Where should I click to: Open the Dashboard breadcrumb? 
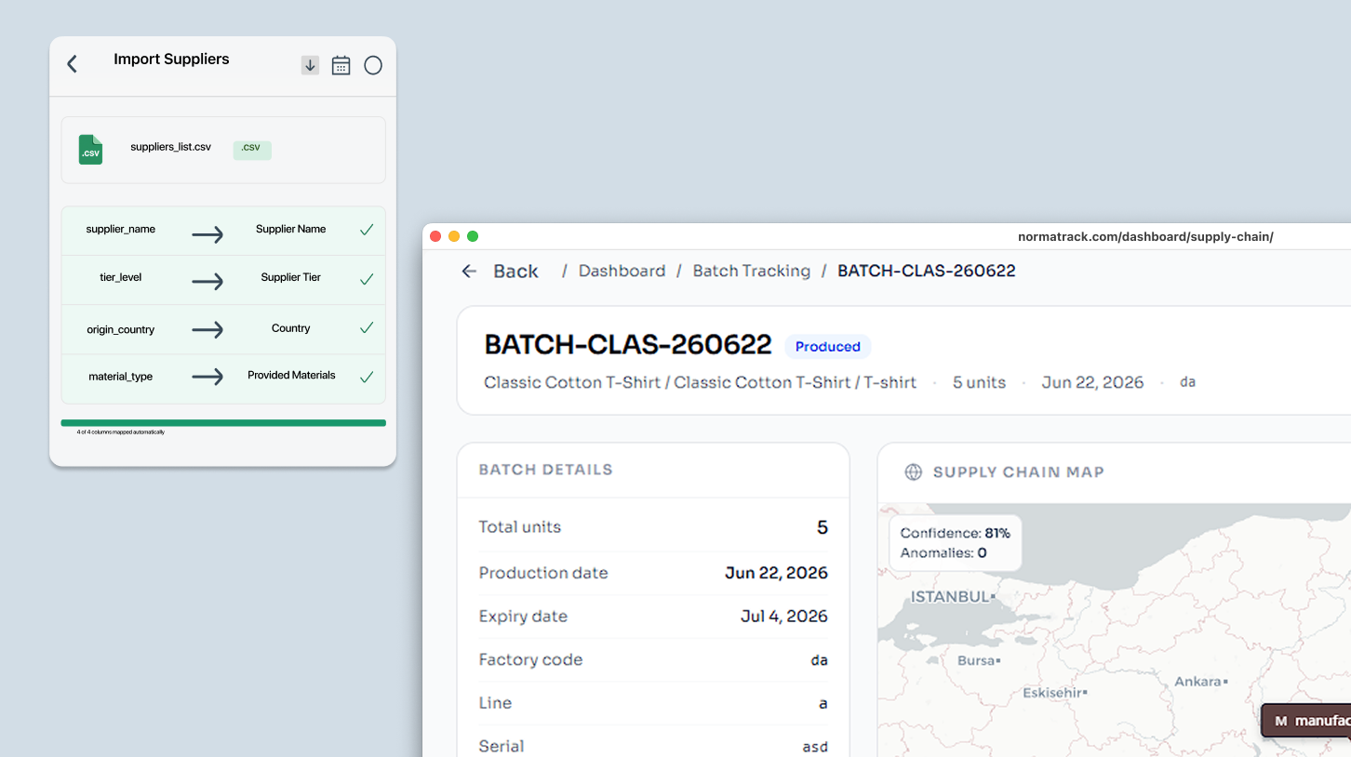coord(622,271)
